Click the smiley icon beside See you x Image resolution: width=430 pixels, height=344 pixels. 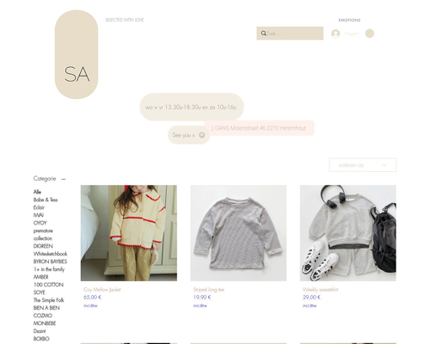(x=202, y=135)
